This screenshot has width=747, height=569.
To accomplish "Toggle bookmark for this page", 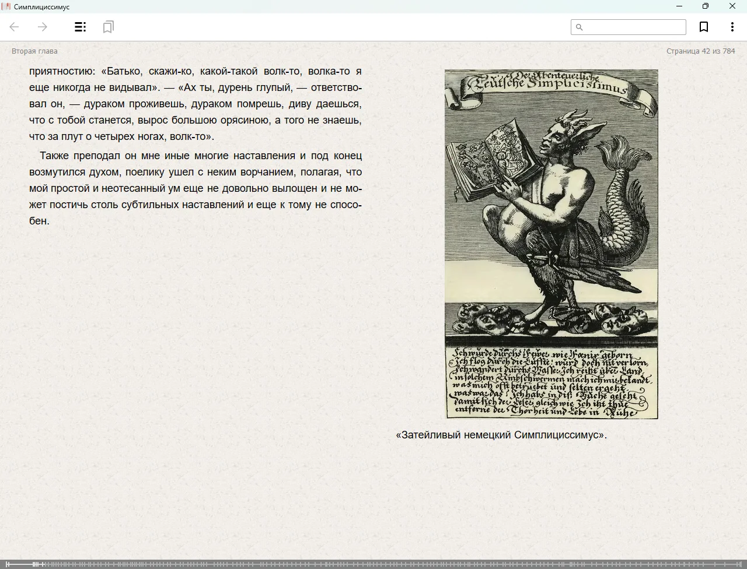I will tap(704, 27).
